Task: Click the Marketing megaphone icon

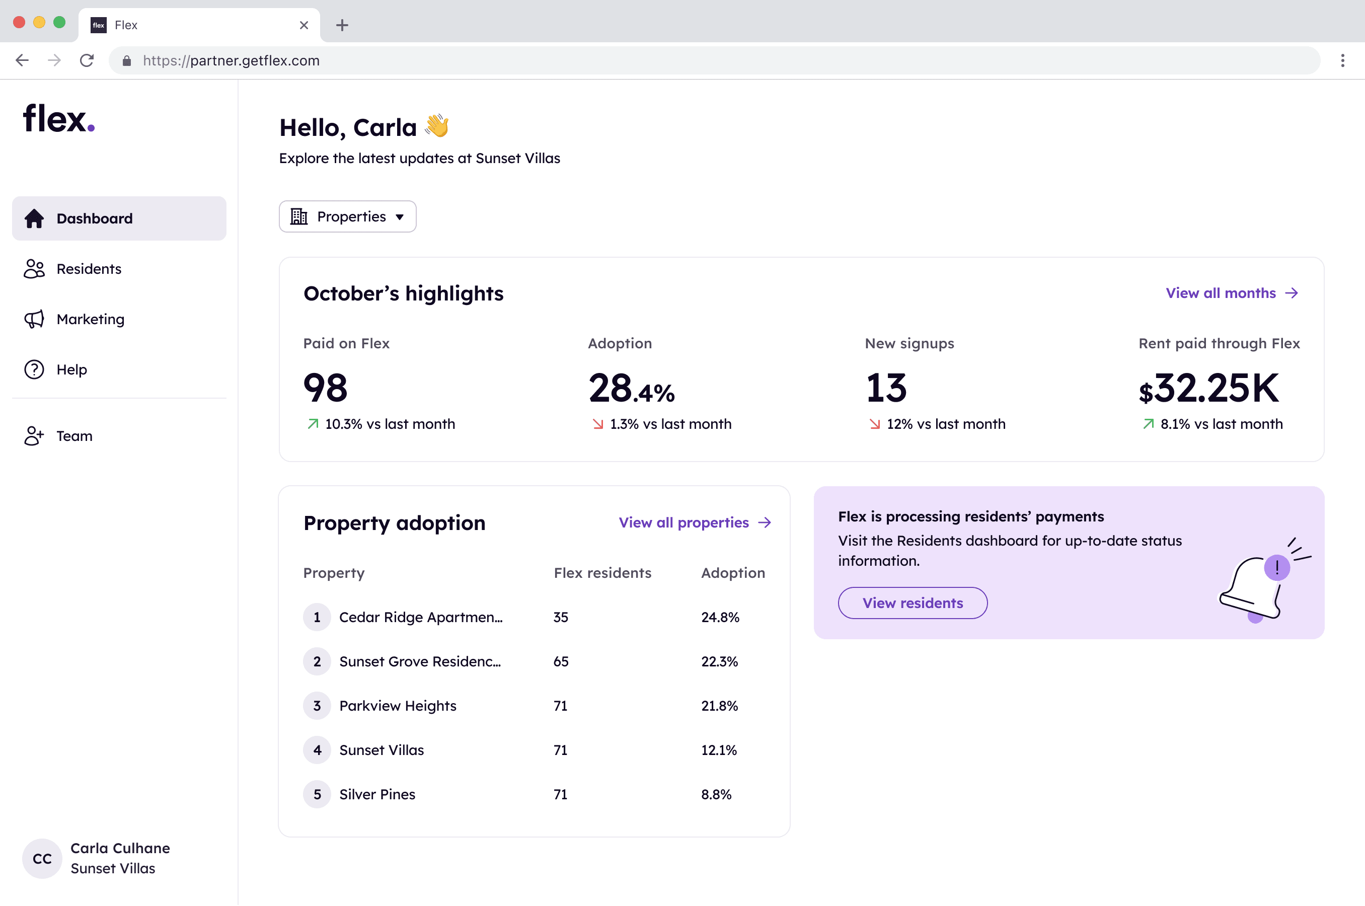Action: click(34, 319)
